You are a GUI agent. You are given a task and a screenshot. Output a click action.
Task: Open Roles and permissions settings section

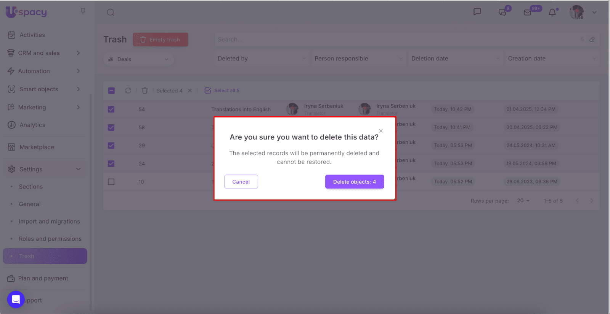(x=50, y=239)
